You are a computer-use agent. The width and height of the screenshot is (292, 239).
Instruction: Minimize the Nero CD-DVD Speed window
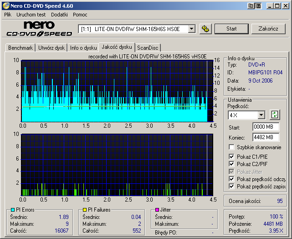(270, 6)
